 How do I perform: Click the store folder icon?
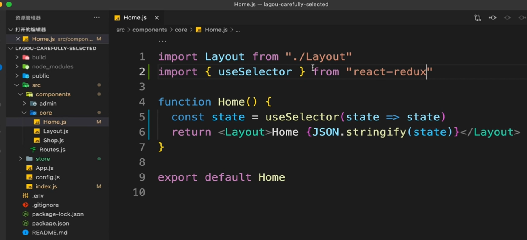(x=30, y=159)
